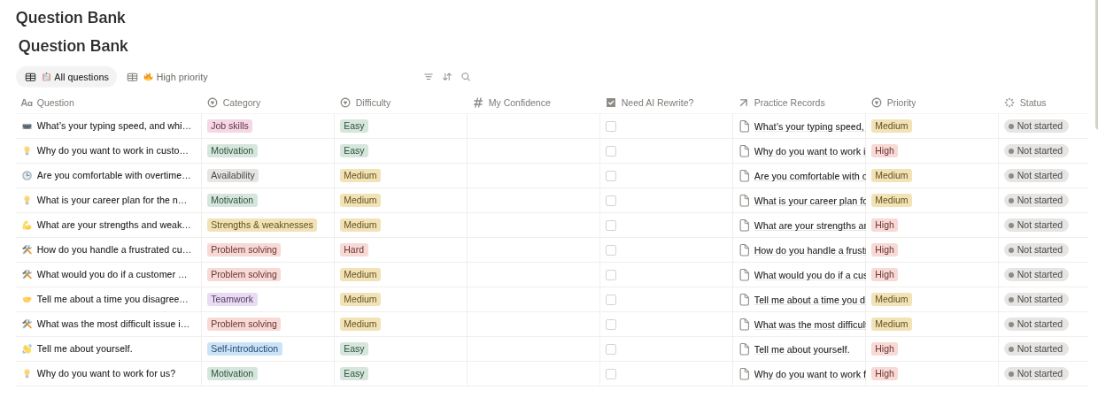Click waving hand icon of Tell me about yourself
The height and width of the screenshot is (398, 1098).
click(27, 349)
